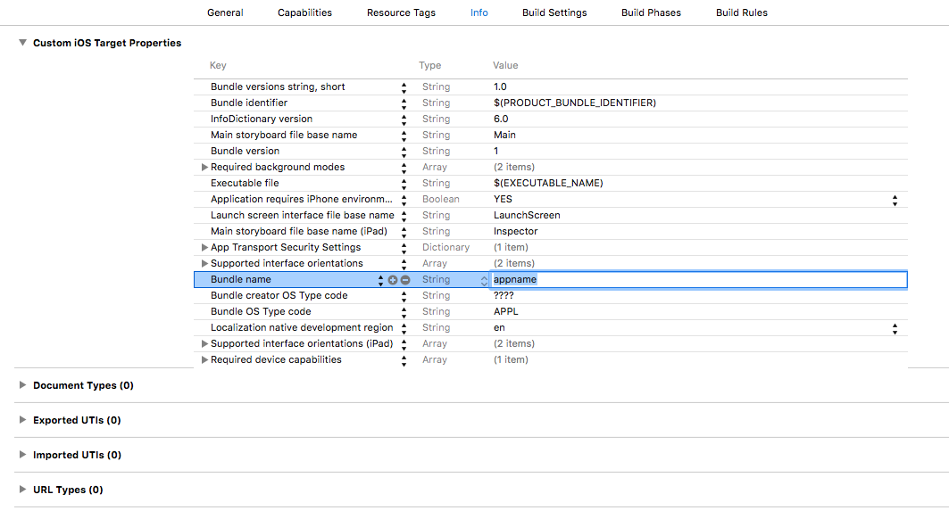
Task: Collapse Custom iOS Target Properties section
Action: [x=22, y=43]
